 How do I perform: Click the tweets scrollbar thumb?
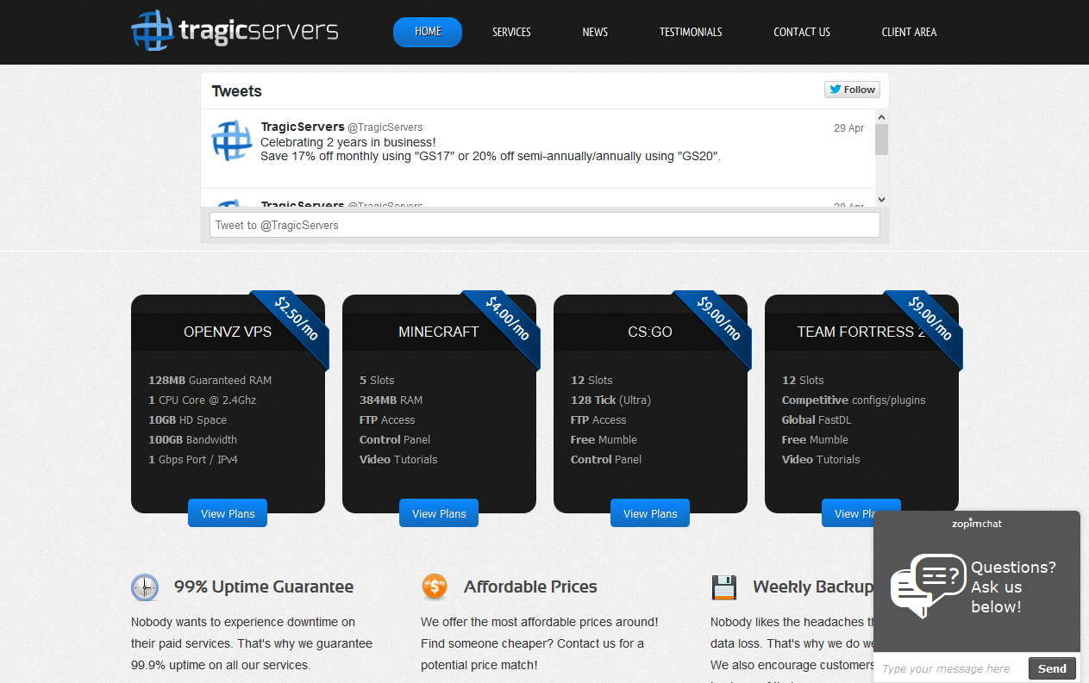click(881, 140)
